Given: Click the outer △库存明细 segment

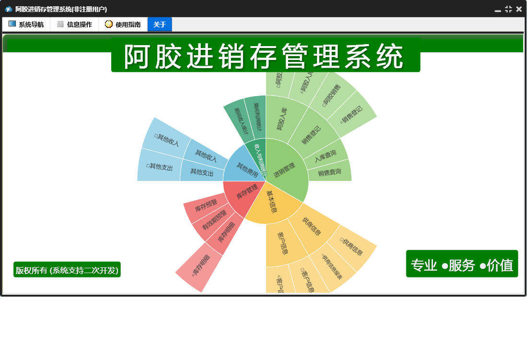Looking at the screenshot, I should click(x=201, y=265).
